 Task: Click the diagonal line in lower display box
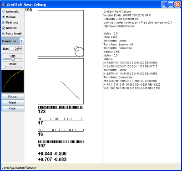tap(71, 90)
